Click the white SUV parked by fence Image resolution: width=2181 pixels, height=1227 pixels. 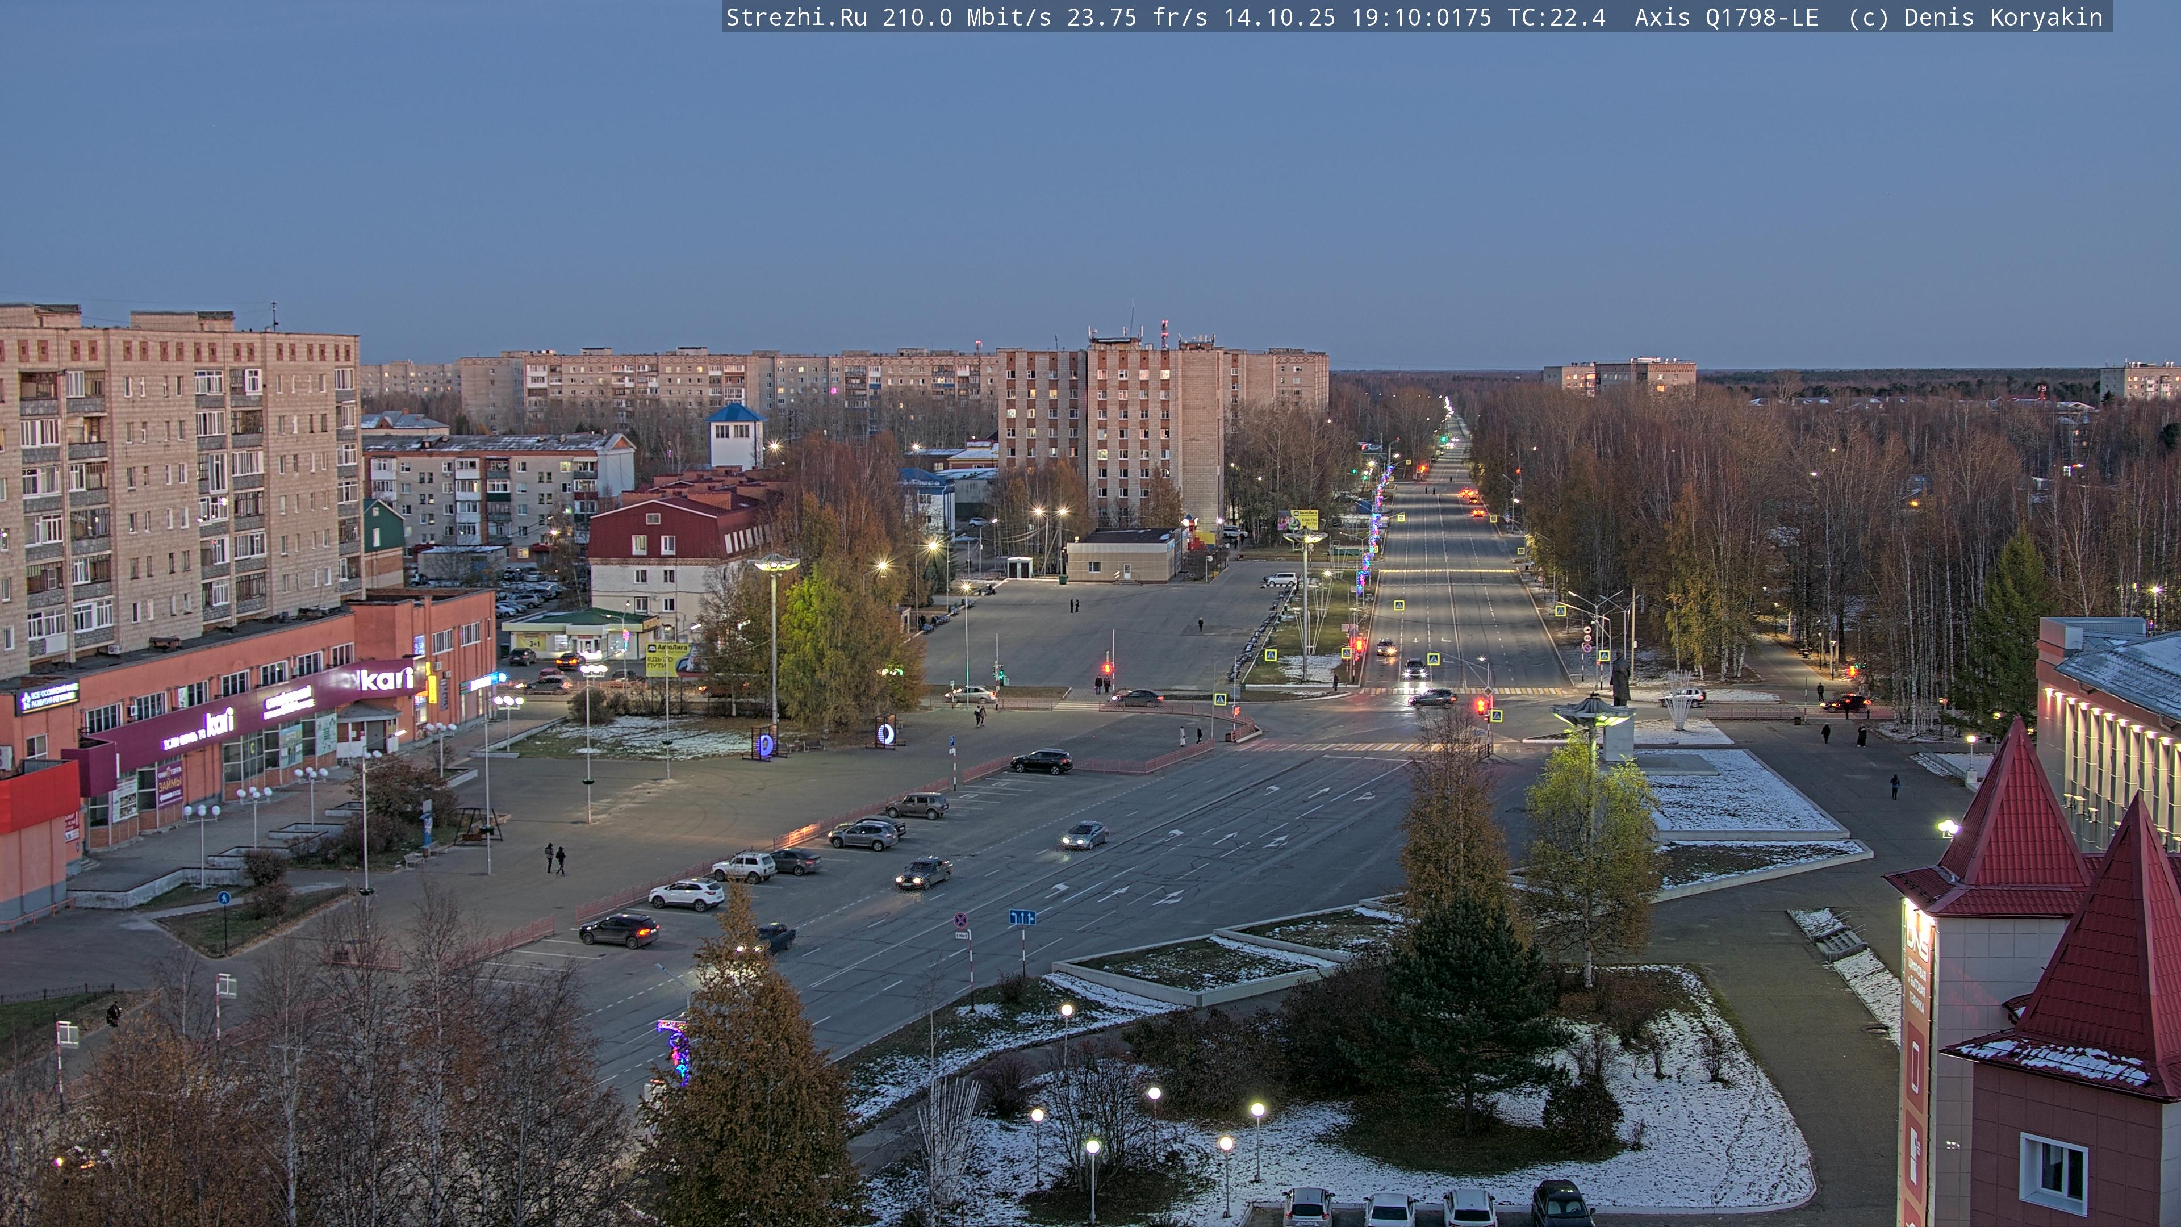pyautogui.click(x=687, y=894)
